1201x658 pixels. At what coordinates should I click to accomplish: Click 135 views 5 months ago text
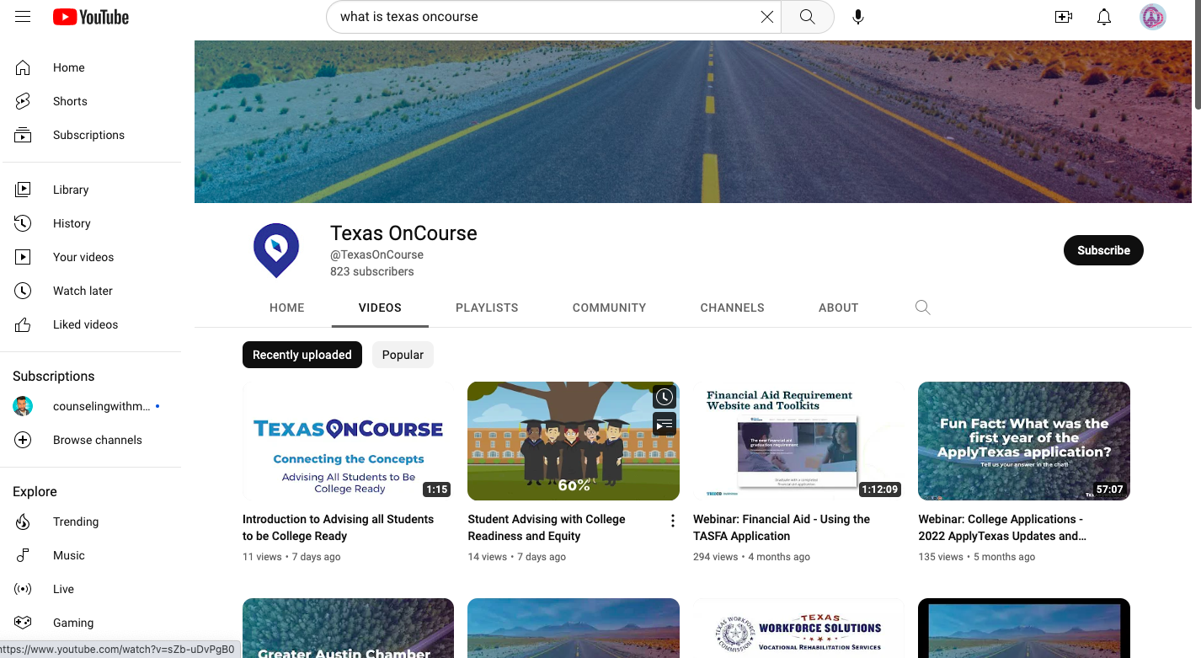(977, 557)
